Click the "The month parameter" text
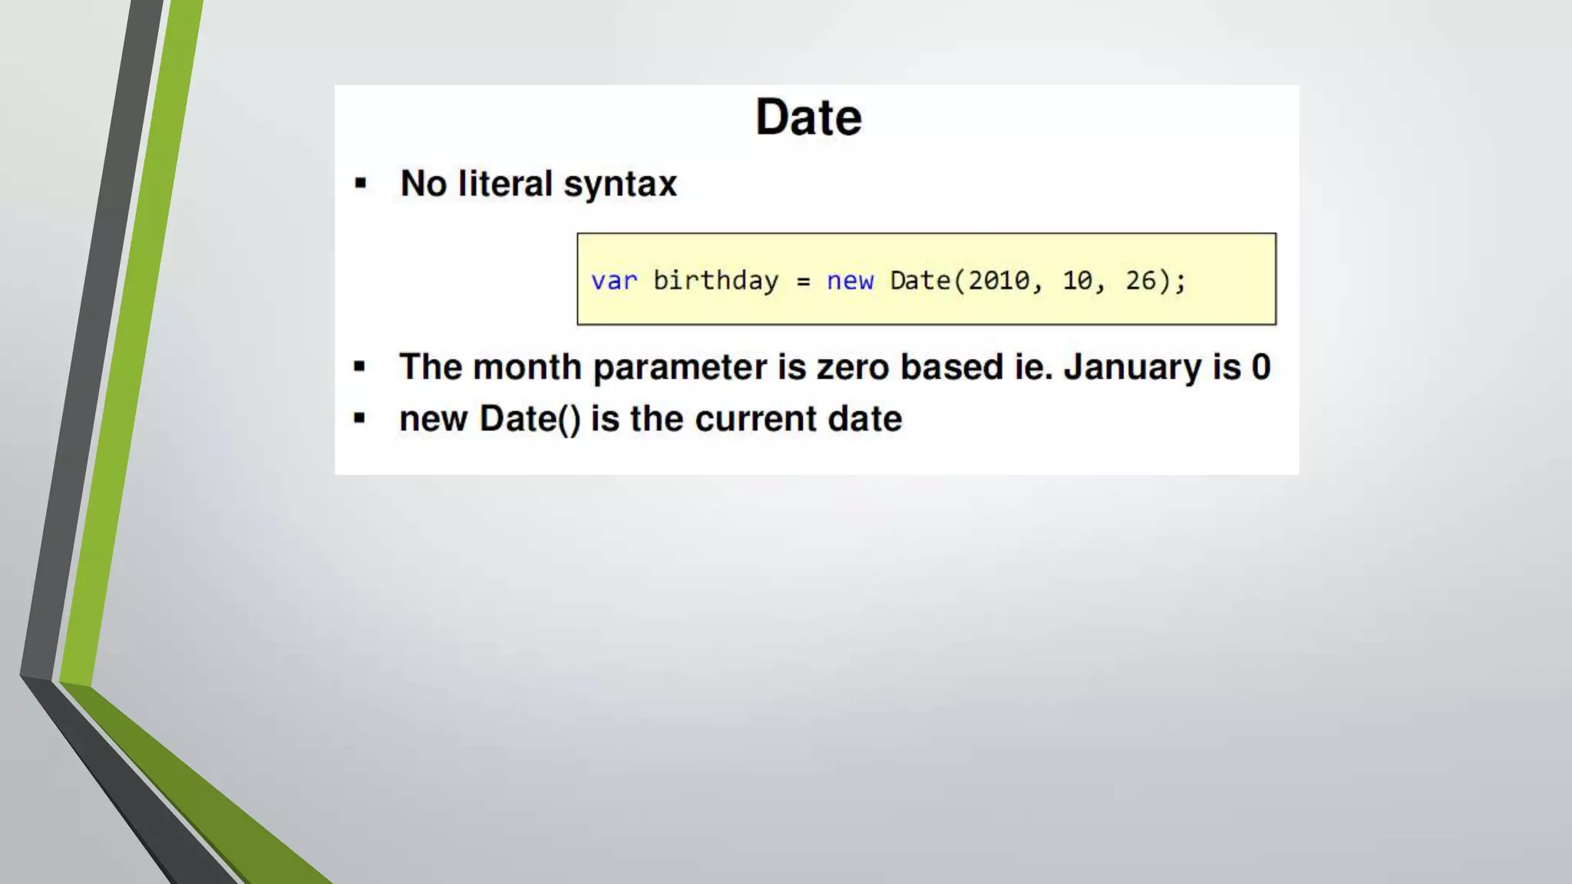This screenshot has width=1572, height=884. (583, 367)
